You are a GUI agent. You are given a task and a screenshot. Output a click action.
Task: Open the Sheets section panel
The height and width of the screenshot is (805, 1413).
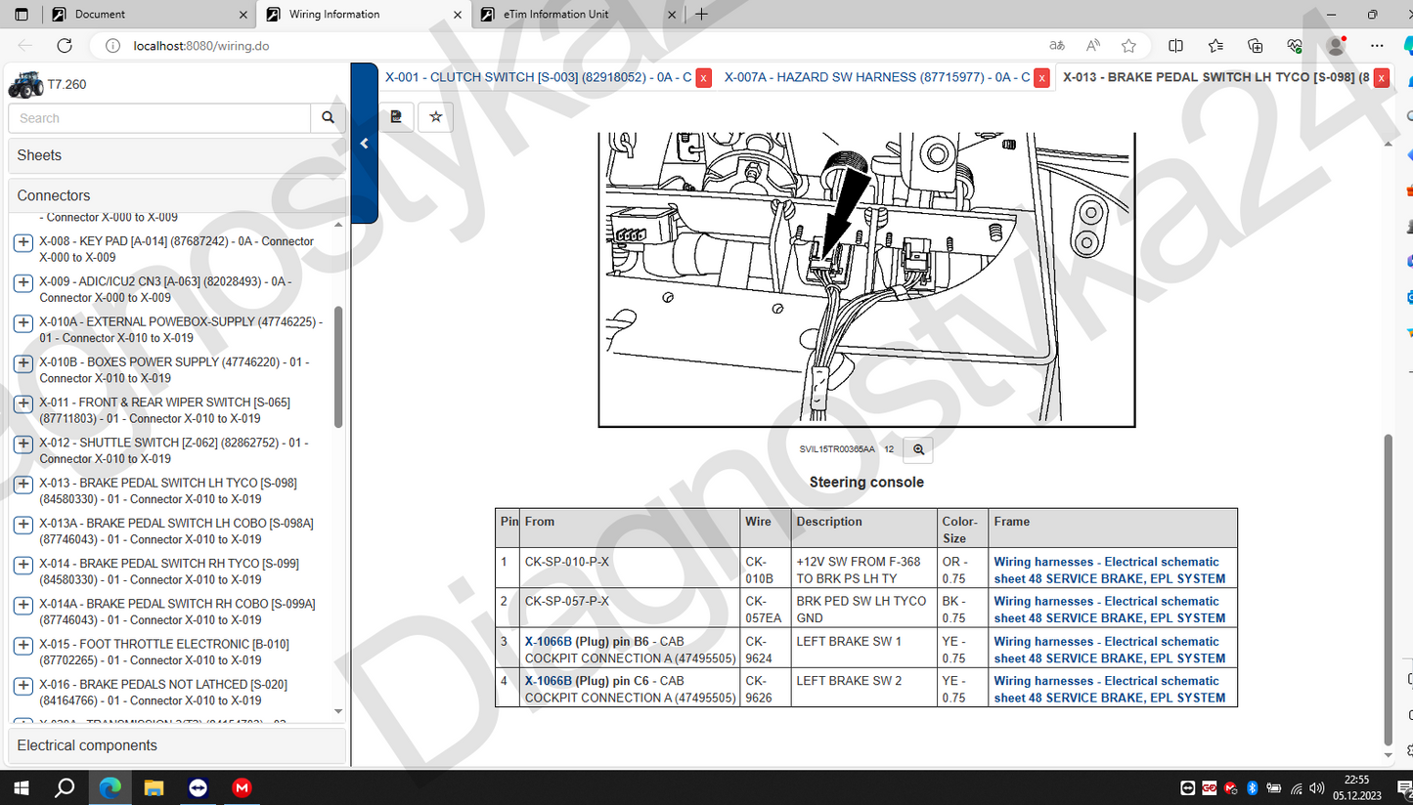pyautogui.click(x=177, y=155)
